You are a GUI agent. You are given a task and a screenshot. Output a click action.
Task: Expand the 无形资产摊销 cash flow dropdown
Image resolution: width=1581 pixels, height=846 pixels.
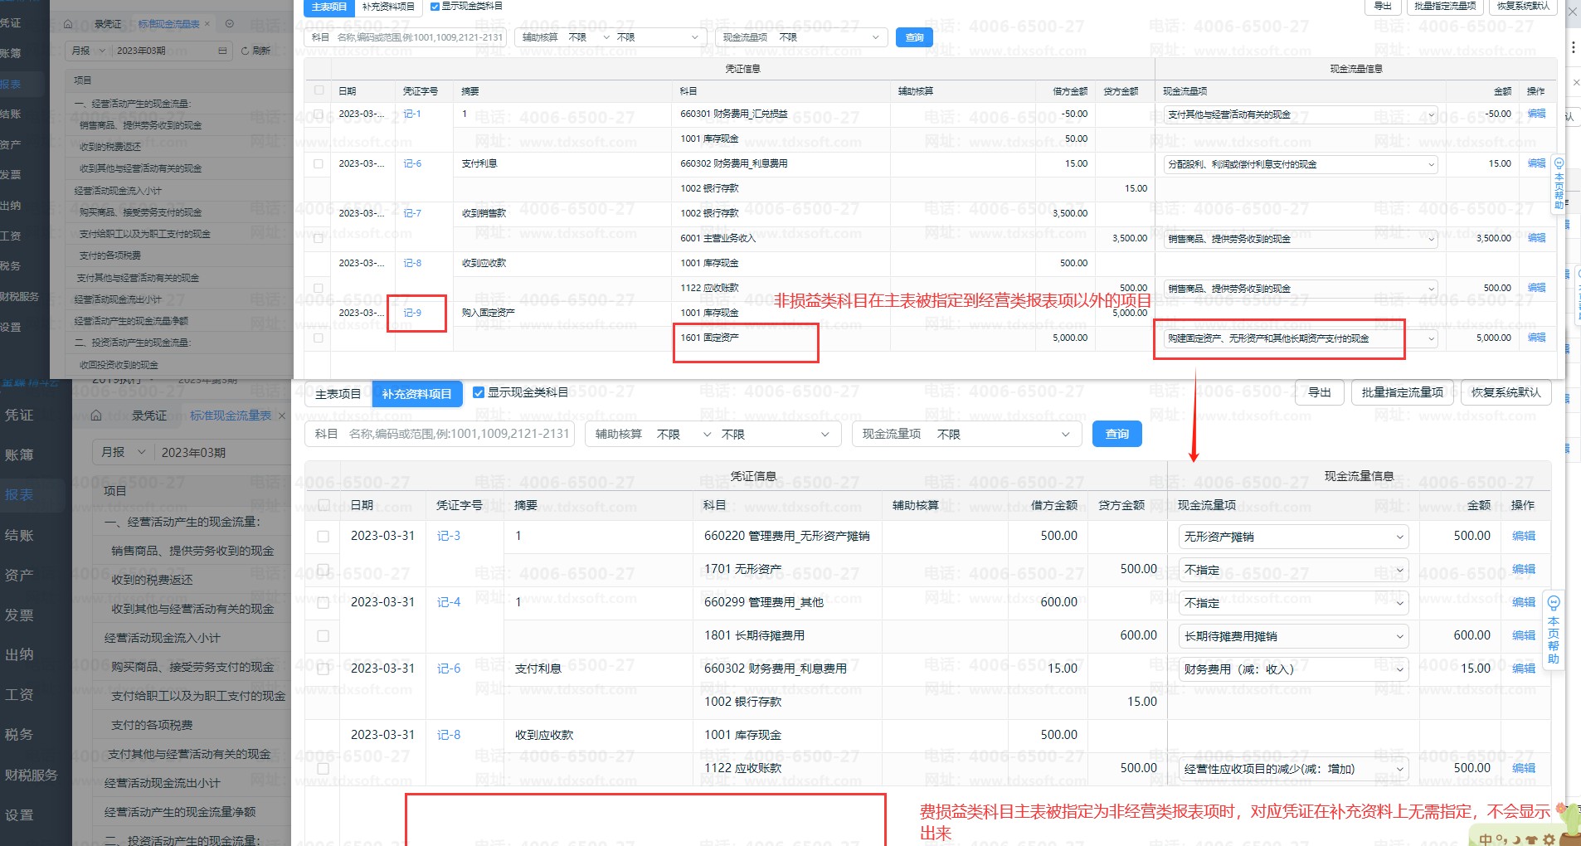click(1400, 537)
